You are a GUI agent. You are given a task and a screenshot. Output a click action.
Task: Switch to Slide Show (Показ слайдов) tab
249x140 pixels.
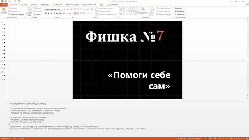pos(72,5)
